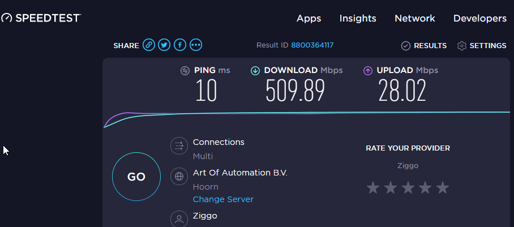
Task: Click the Ziggo user profile icon
Action: (x=179, y=219)
